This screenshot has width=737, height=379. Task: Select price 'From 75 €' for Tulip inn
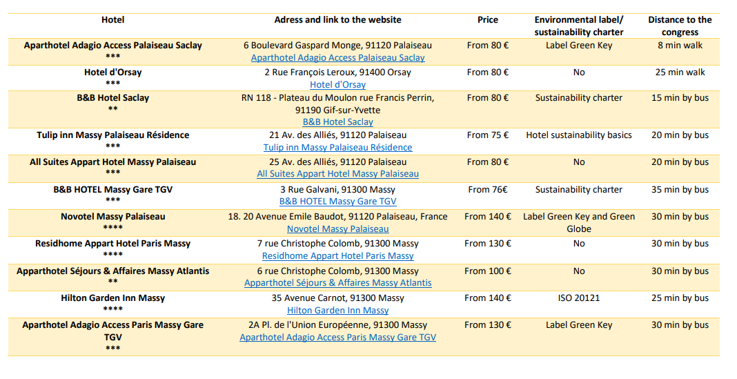click(x=487, y=135)
